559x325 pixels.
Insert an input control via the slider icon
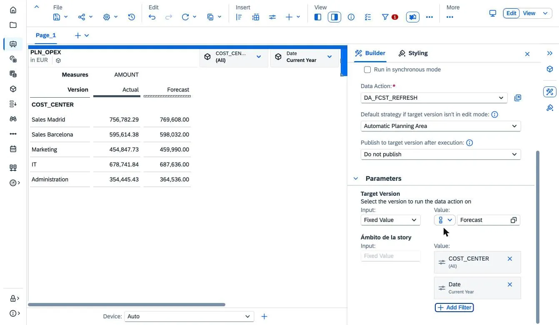click(x=272, y=17)
